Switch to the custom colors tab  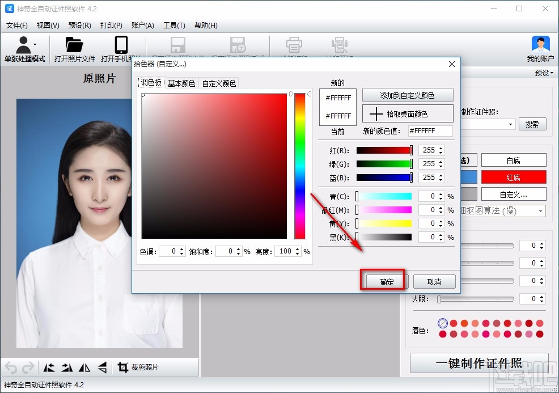[x=219, y=83]
